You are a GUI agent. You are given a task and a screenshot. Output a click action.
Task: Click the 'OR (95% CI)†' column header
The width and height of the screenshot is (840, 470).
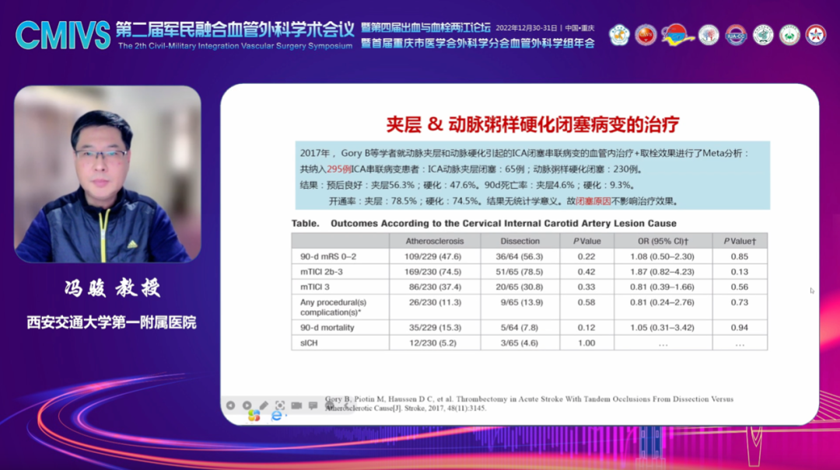pyautogui.click(x=663, y=242)
